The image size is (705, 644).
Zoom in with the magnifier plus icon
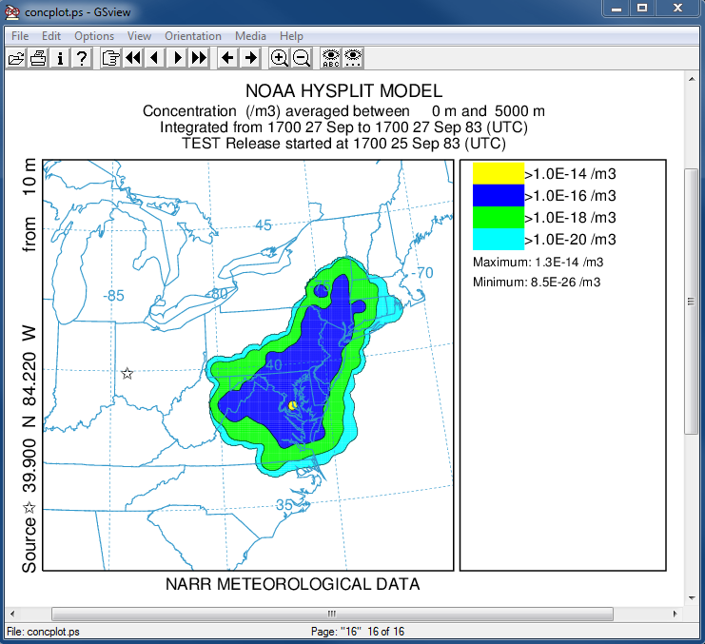(x=279, y=58)
